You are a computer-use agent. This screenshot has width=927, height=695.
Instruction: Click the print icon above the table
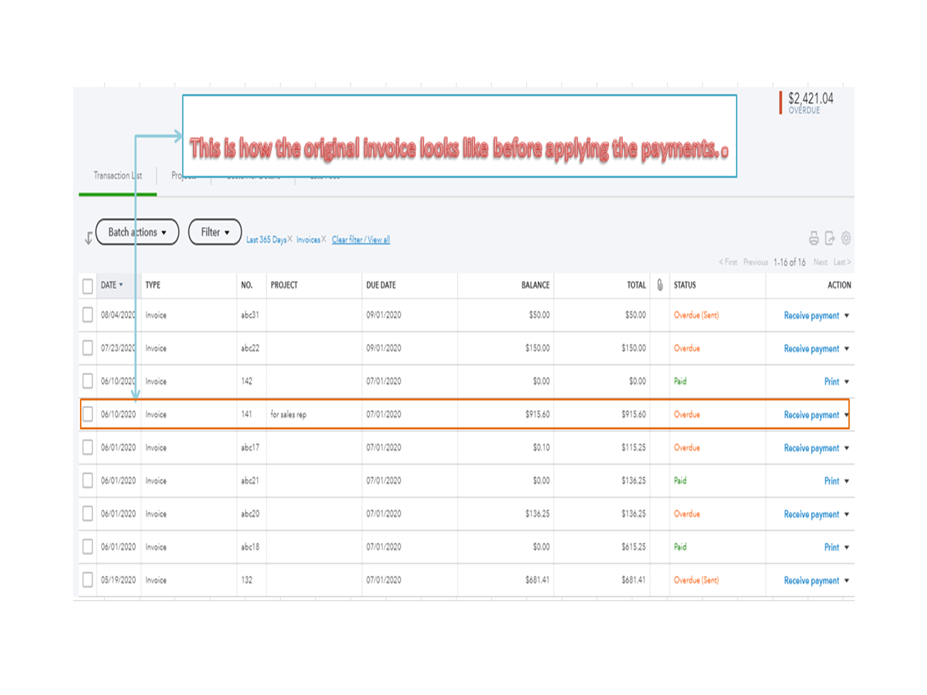(813, 236)
